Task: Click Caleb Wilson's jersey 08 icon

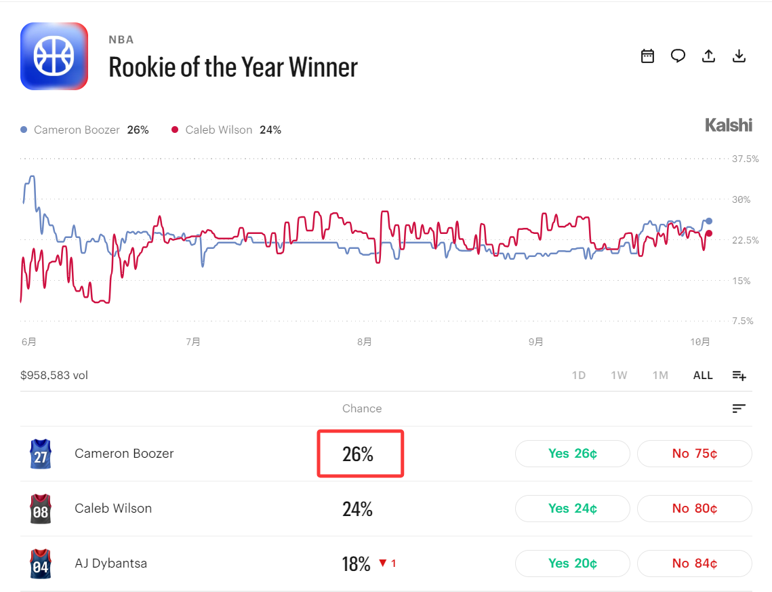Action: [41, 509]
